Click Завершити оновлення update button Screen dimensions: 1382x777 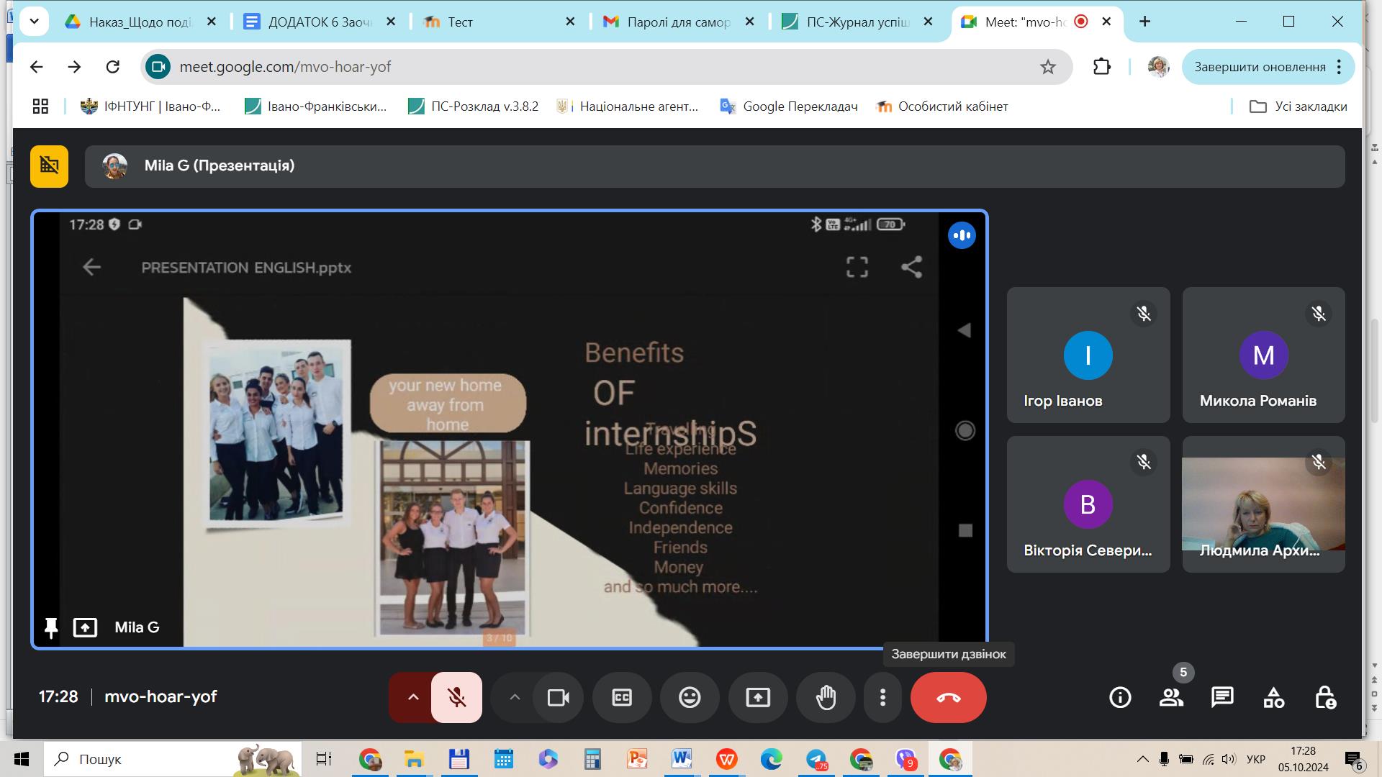tap(1260, 67)
